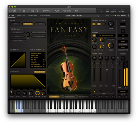Screen dimensions: 138x124
Task: Open the Stereo channel routing dropdown
Action: [123, 47]
